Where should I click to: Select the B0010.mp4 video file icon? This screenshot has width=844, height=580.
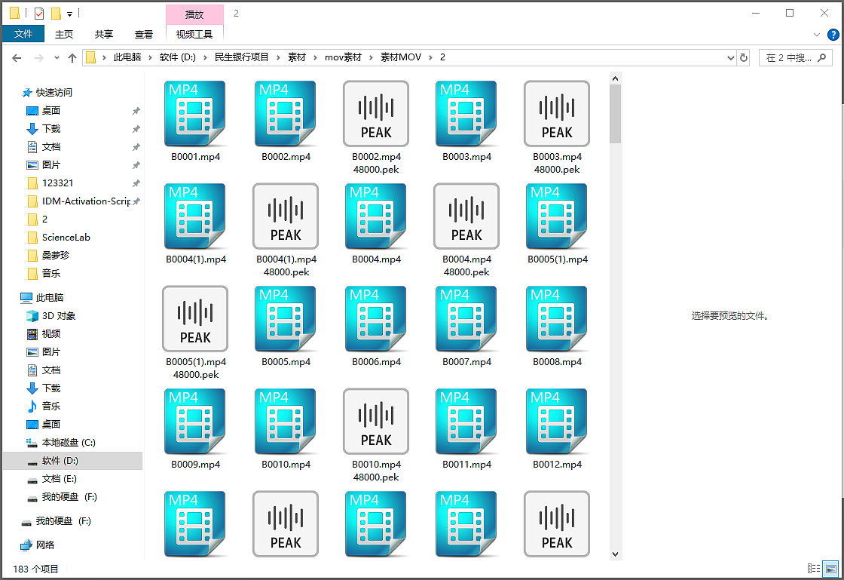point(286,421)
